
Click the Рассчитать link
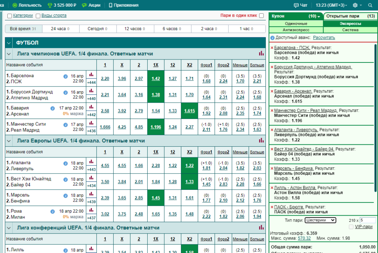(x=324, y=38)
